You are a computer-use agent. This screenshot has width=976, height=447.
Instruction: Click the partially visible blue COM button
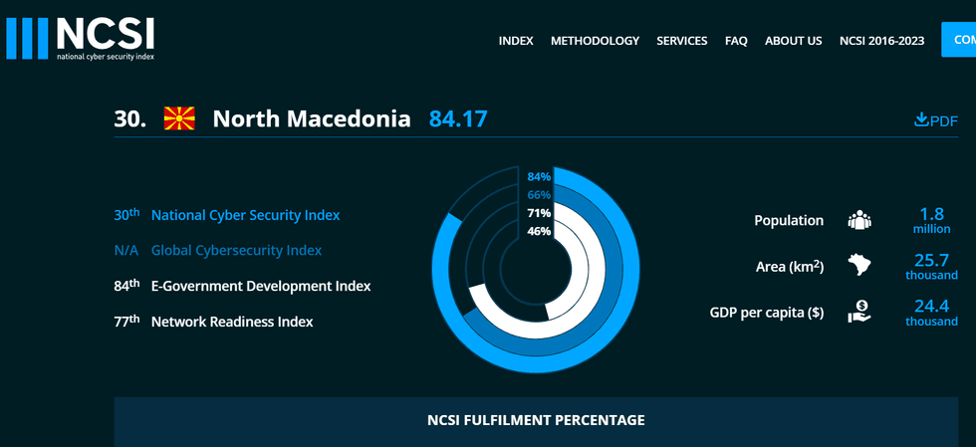pos(958,39)
